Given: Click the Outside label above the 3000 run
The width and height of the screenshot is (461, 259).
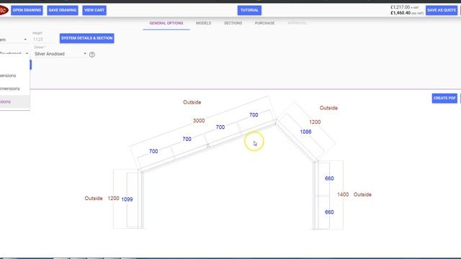Looking at the screenshot, I should (x=192, y=102).
